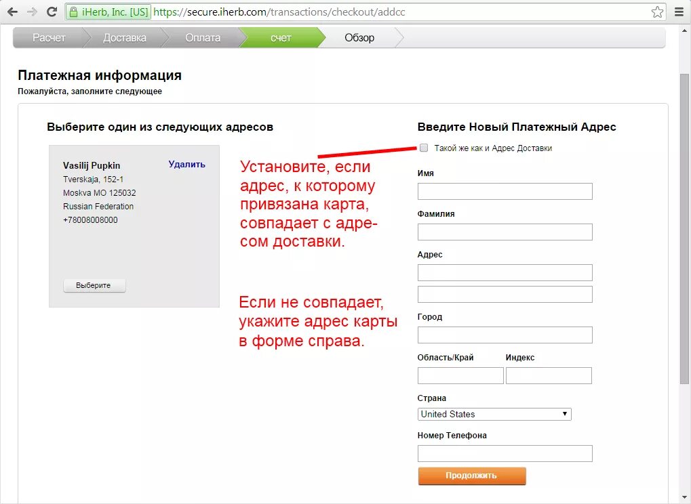Click the green padlock security icon
Viewport: 691px width, 504px height.
74,12
